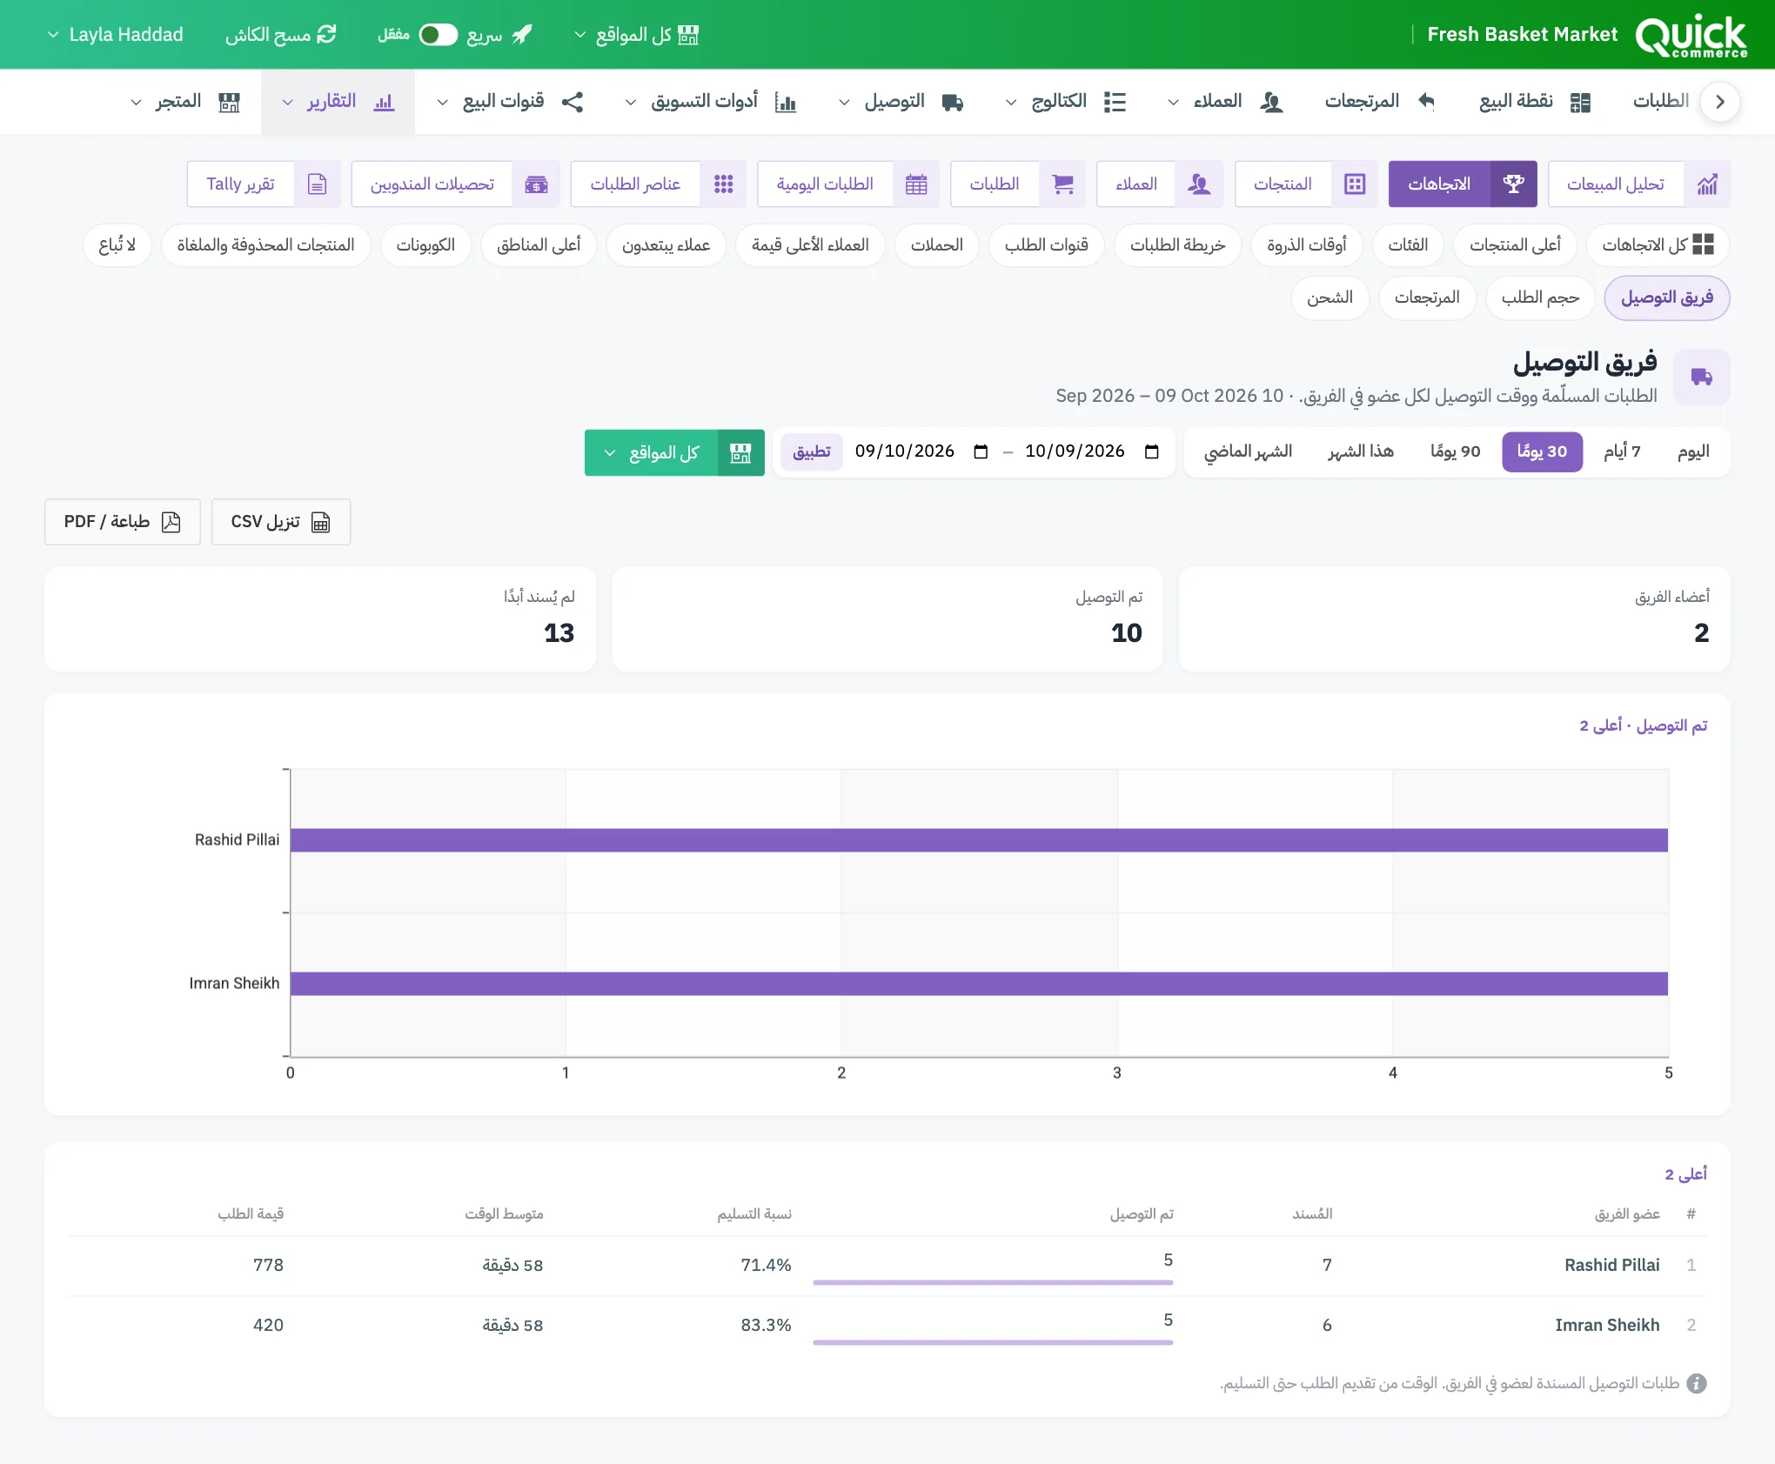Select the اليوم date range option
Screen dimensions: 1775x1464
(x=1693, y=452)
